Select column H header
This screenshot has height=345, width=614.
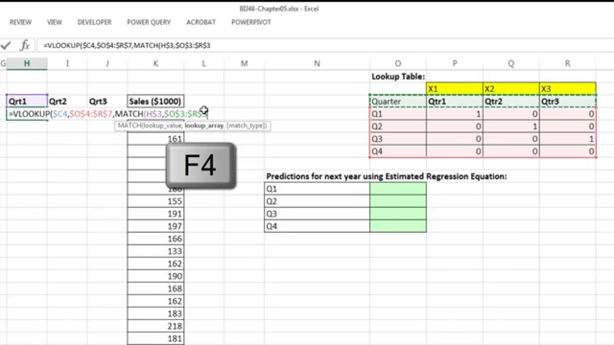pos(27,63)
